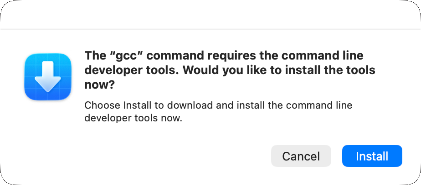
Task: Click the Cancel button
Action: (301, 156)
